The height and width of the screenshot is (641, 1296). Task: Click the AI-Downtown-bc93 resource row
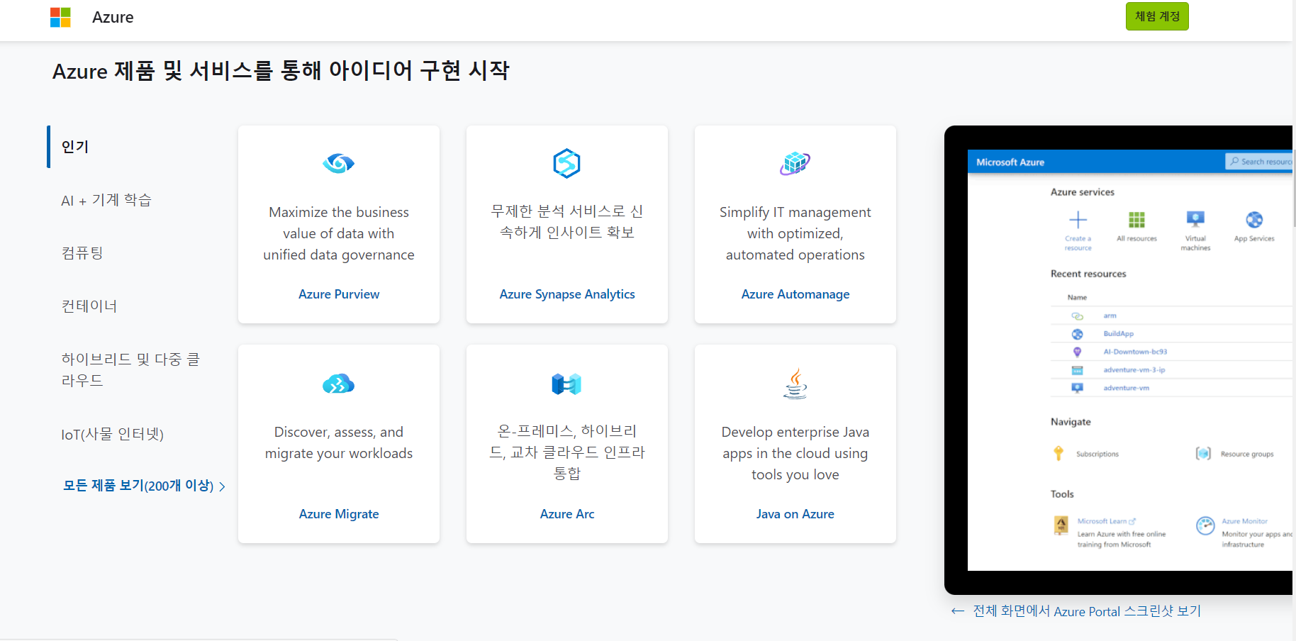click(x=1171, y=352)
